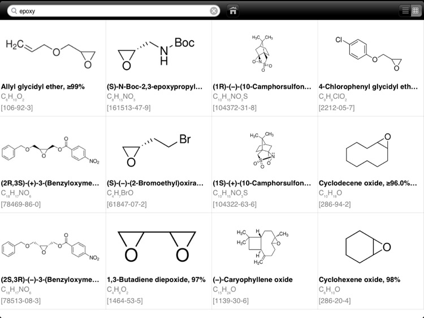Open (S)-N-Boc-2,3-epoxypropyl structure image
The image size is (424, 318).
[156, 54]
